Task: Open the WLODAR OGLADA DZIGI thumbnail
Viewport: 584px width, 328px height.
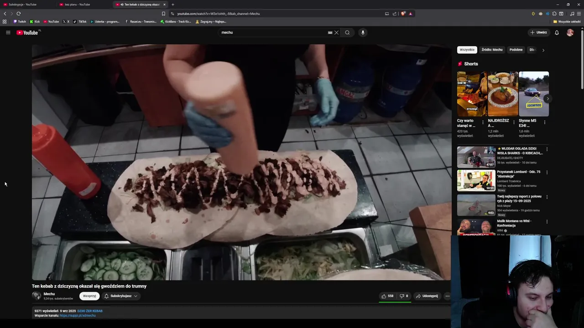Action: pos(476,157)
